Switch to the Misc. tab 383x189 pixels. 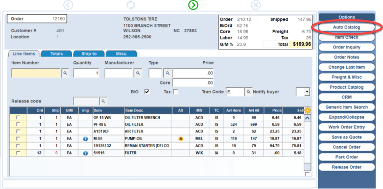[x=122, y=54]
